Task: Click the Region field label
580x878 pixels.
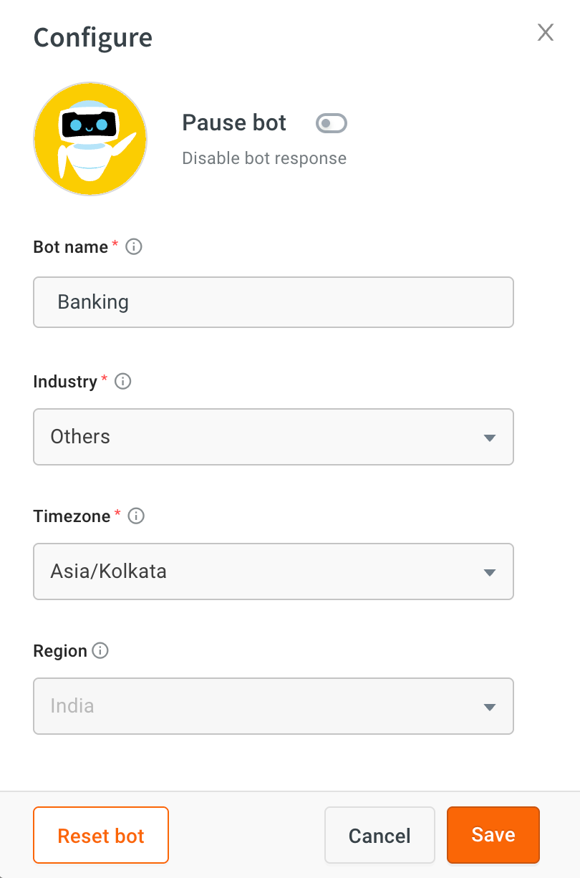Action: point(60,651)
